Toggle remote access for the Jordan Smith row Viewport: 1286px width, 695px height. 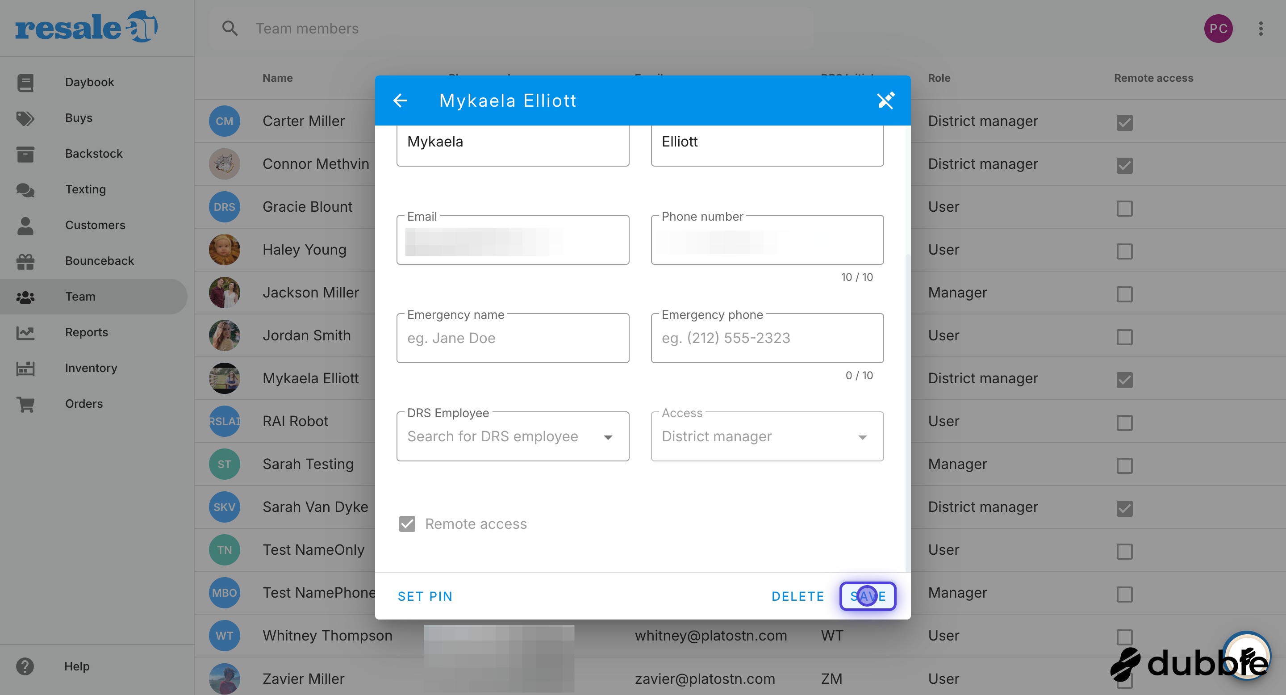pos(1124,337)
